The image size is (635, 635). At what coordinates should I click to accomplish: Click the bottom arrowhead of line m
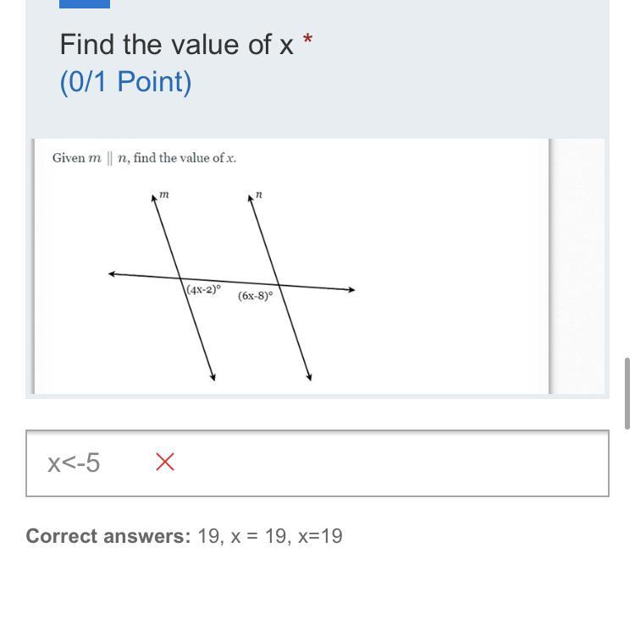click(x=213, y=377)
